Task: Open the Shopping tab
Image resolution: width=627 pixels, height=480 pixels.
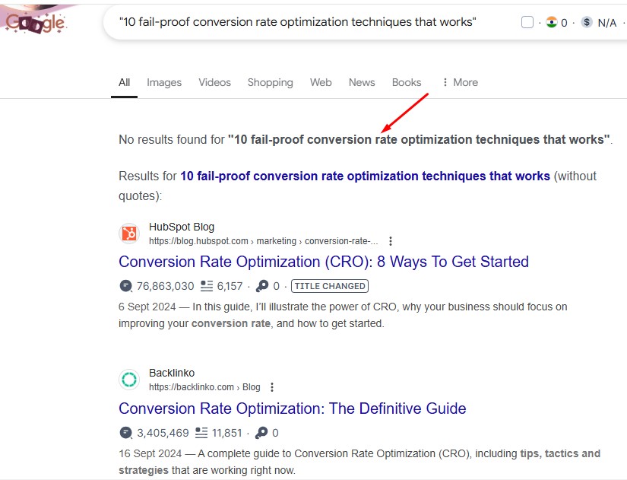Action: 271,82
